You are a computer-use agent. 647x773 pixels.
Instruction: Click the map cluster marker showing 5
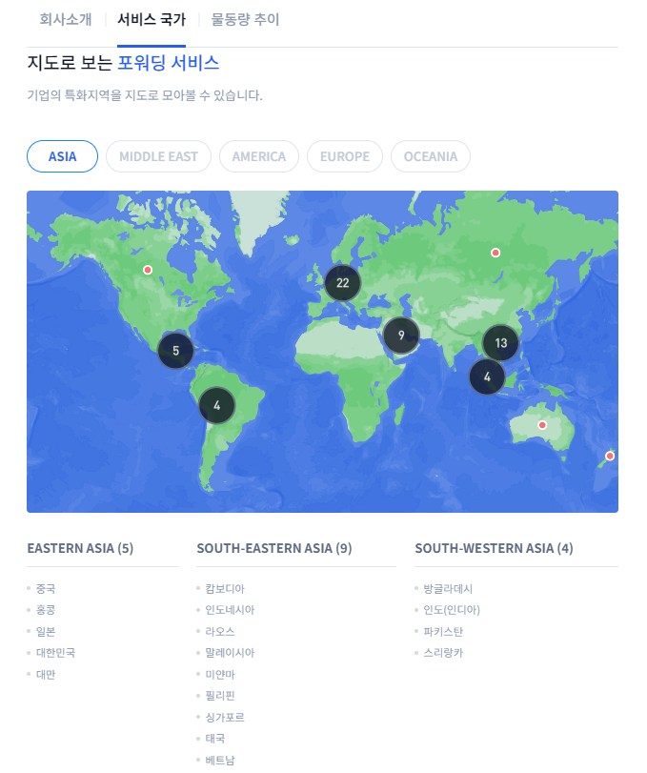click(x=176, y=351)
